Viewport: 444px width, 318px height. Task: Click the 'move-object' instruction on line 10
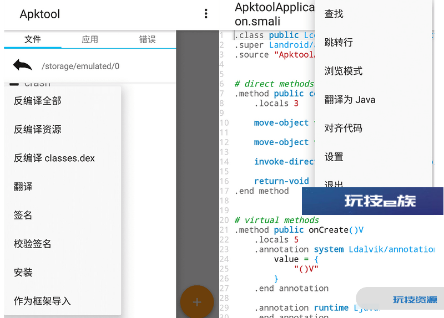(281, 122)
